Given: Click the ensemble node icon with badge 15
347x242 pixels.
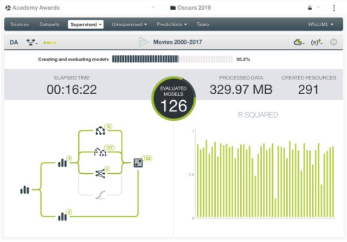Looking at the screenshot, I should click(100, 131).
